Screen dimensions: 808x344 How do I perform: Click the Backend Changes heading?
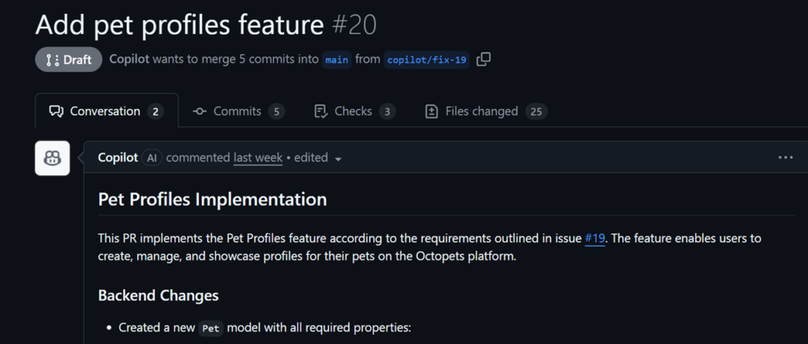point(158,295)
